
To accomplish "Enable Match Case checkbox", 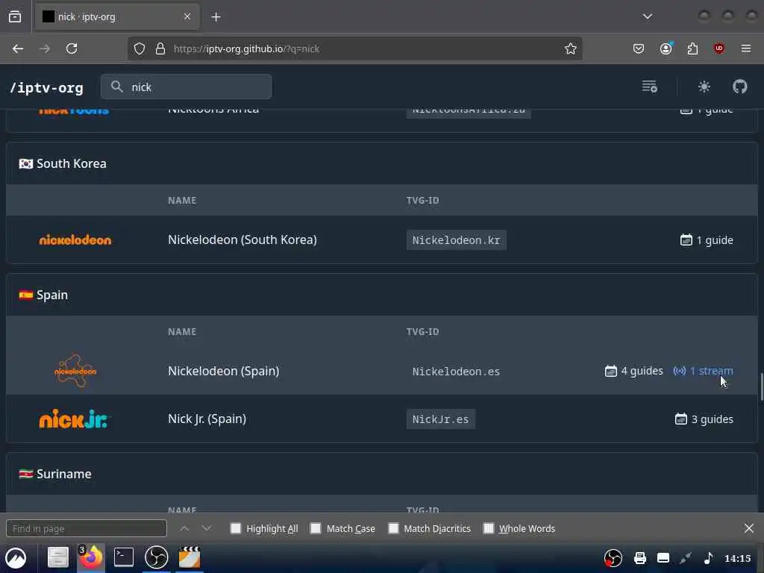I will click(x=316, y=528).
